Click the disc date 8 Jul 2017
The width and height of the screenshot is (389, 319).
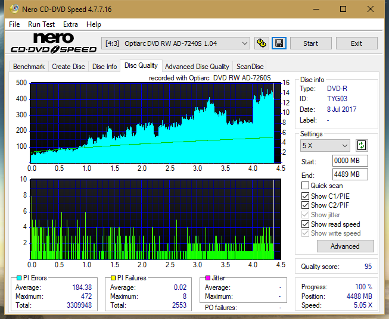[341, 110]
